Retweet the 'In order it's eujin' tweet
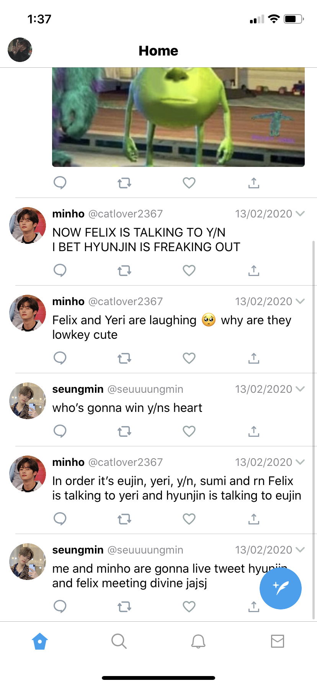This screenshot has width=317, height=686. [124, 519]
